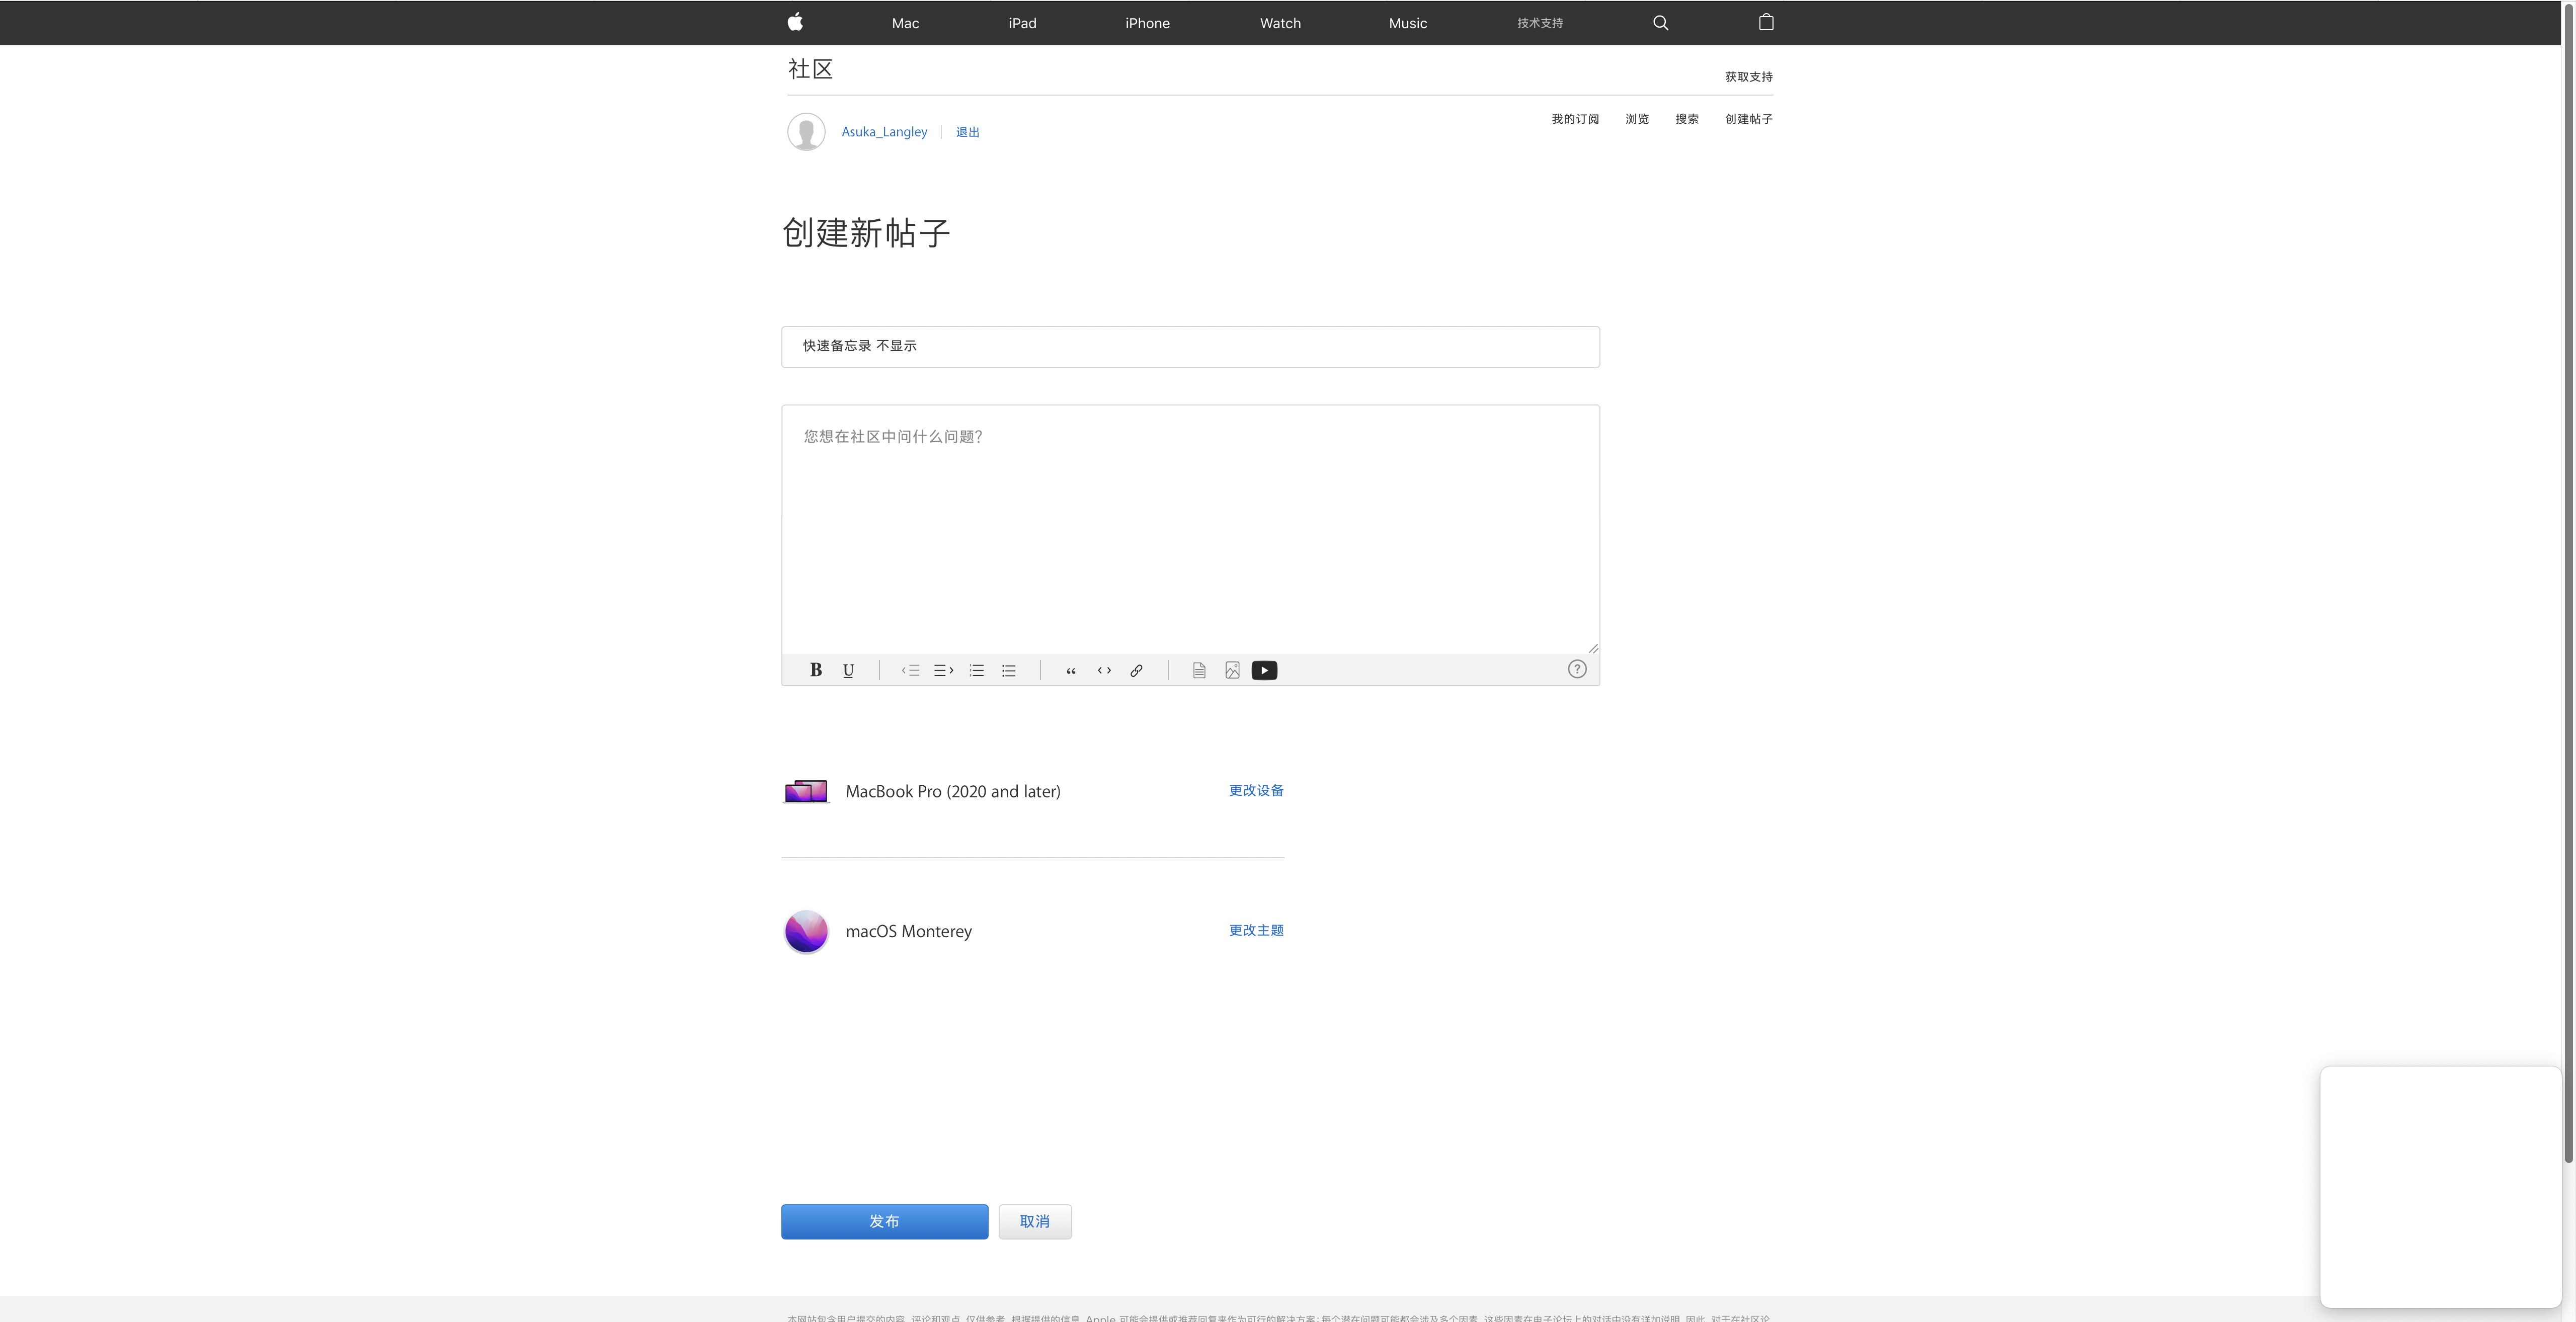Attach a document file
This screenshot has height=1322, width=2576.
[x=1199, y=670]
